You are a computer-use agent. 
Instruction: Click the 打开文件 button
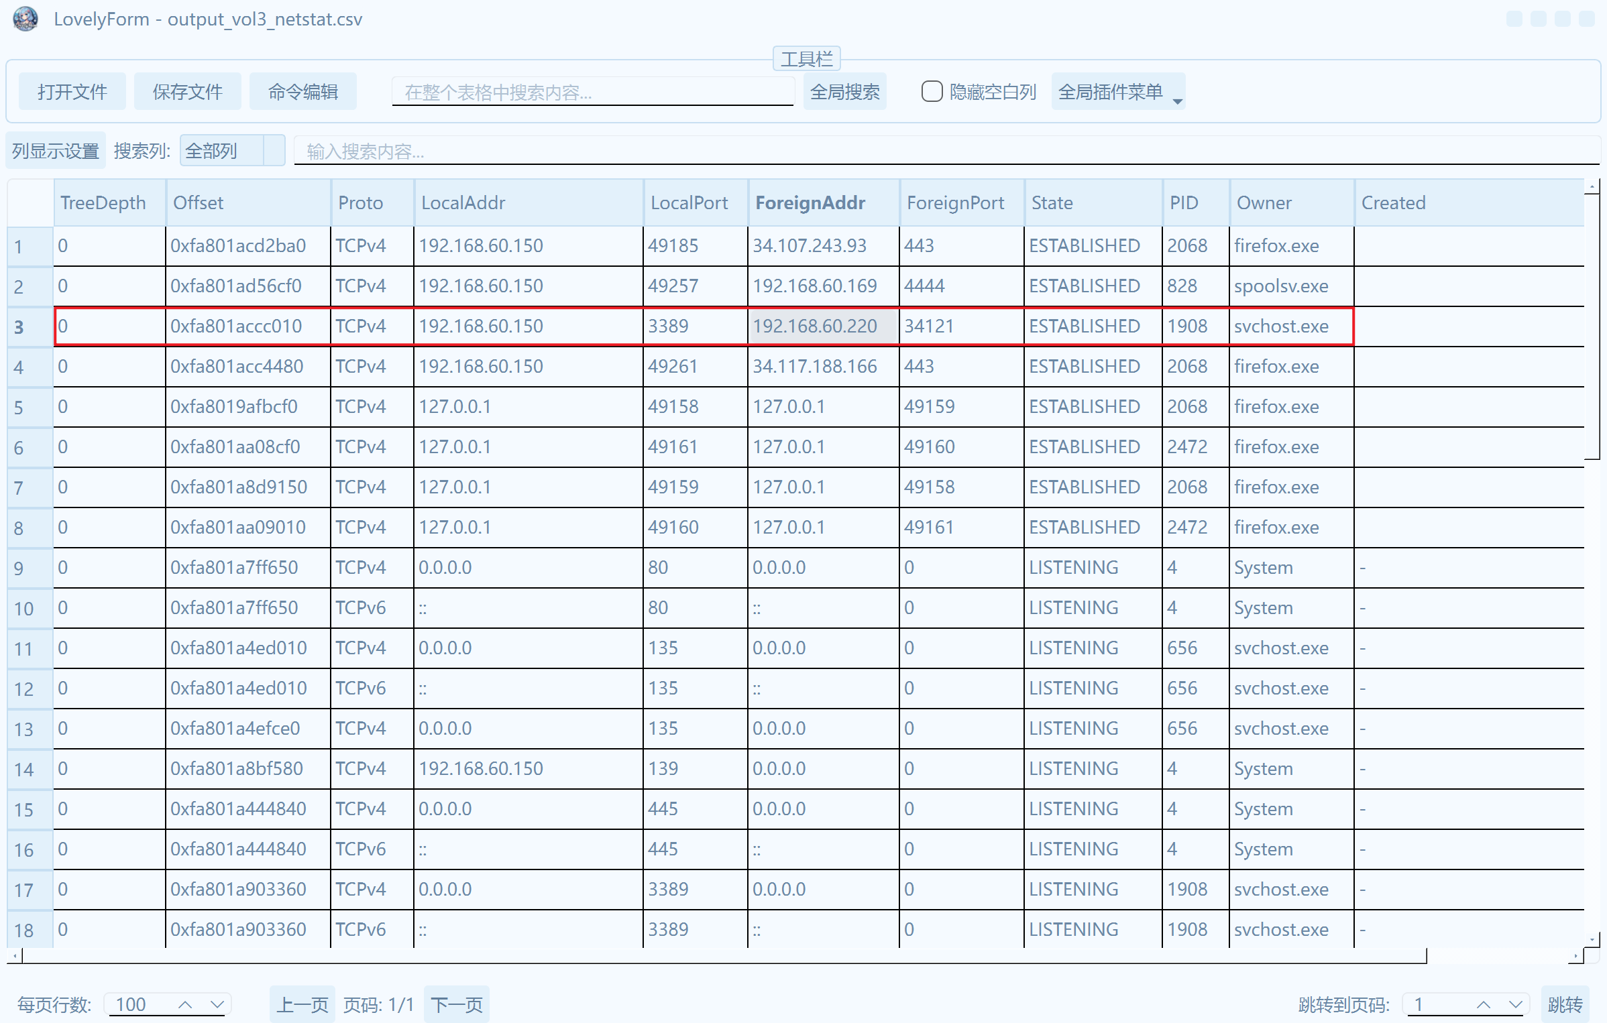[72, 92]
